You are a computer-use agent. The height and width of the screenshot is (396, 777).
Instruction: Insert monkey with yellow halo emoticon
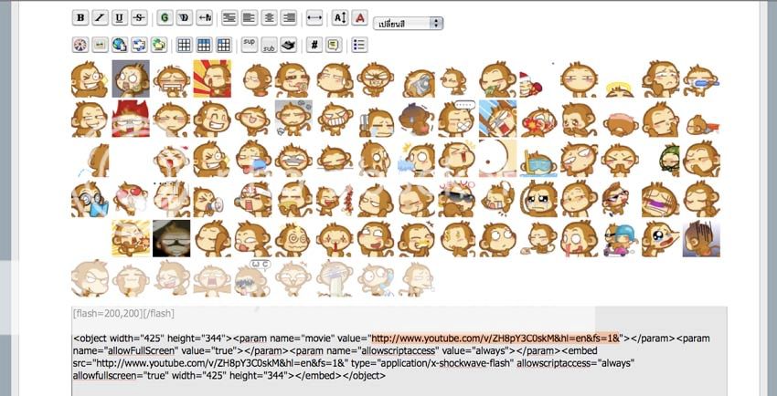coord(620,89)
